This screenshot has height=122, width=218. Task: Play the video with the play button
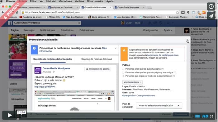click(9, 115)
